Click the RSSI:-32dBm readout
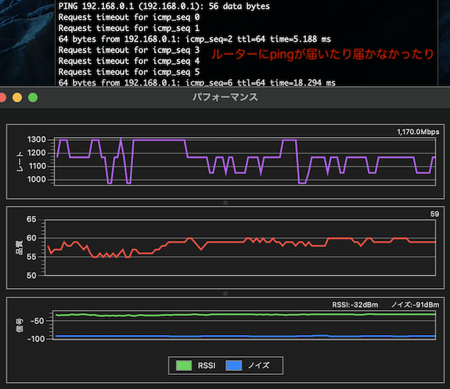The width and height of the screenshot is (450, 389). (x=355, y=304)
